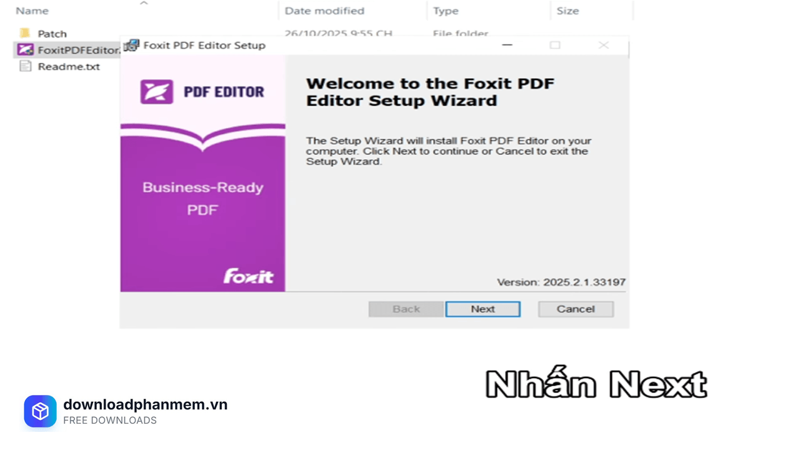This screenshot has width=800, height=450.
Task: Click the downloadphanmem.vn cube logo
Action: click(x=40, y=411)
